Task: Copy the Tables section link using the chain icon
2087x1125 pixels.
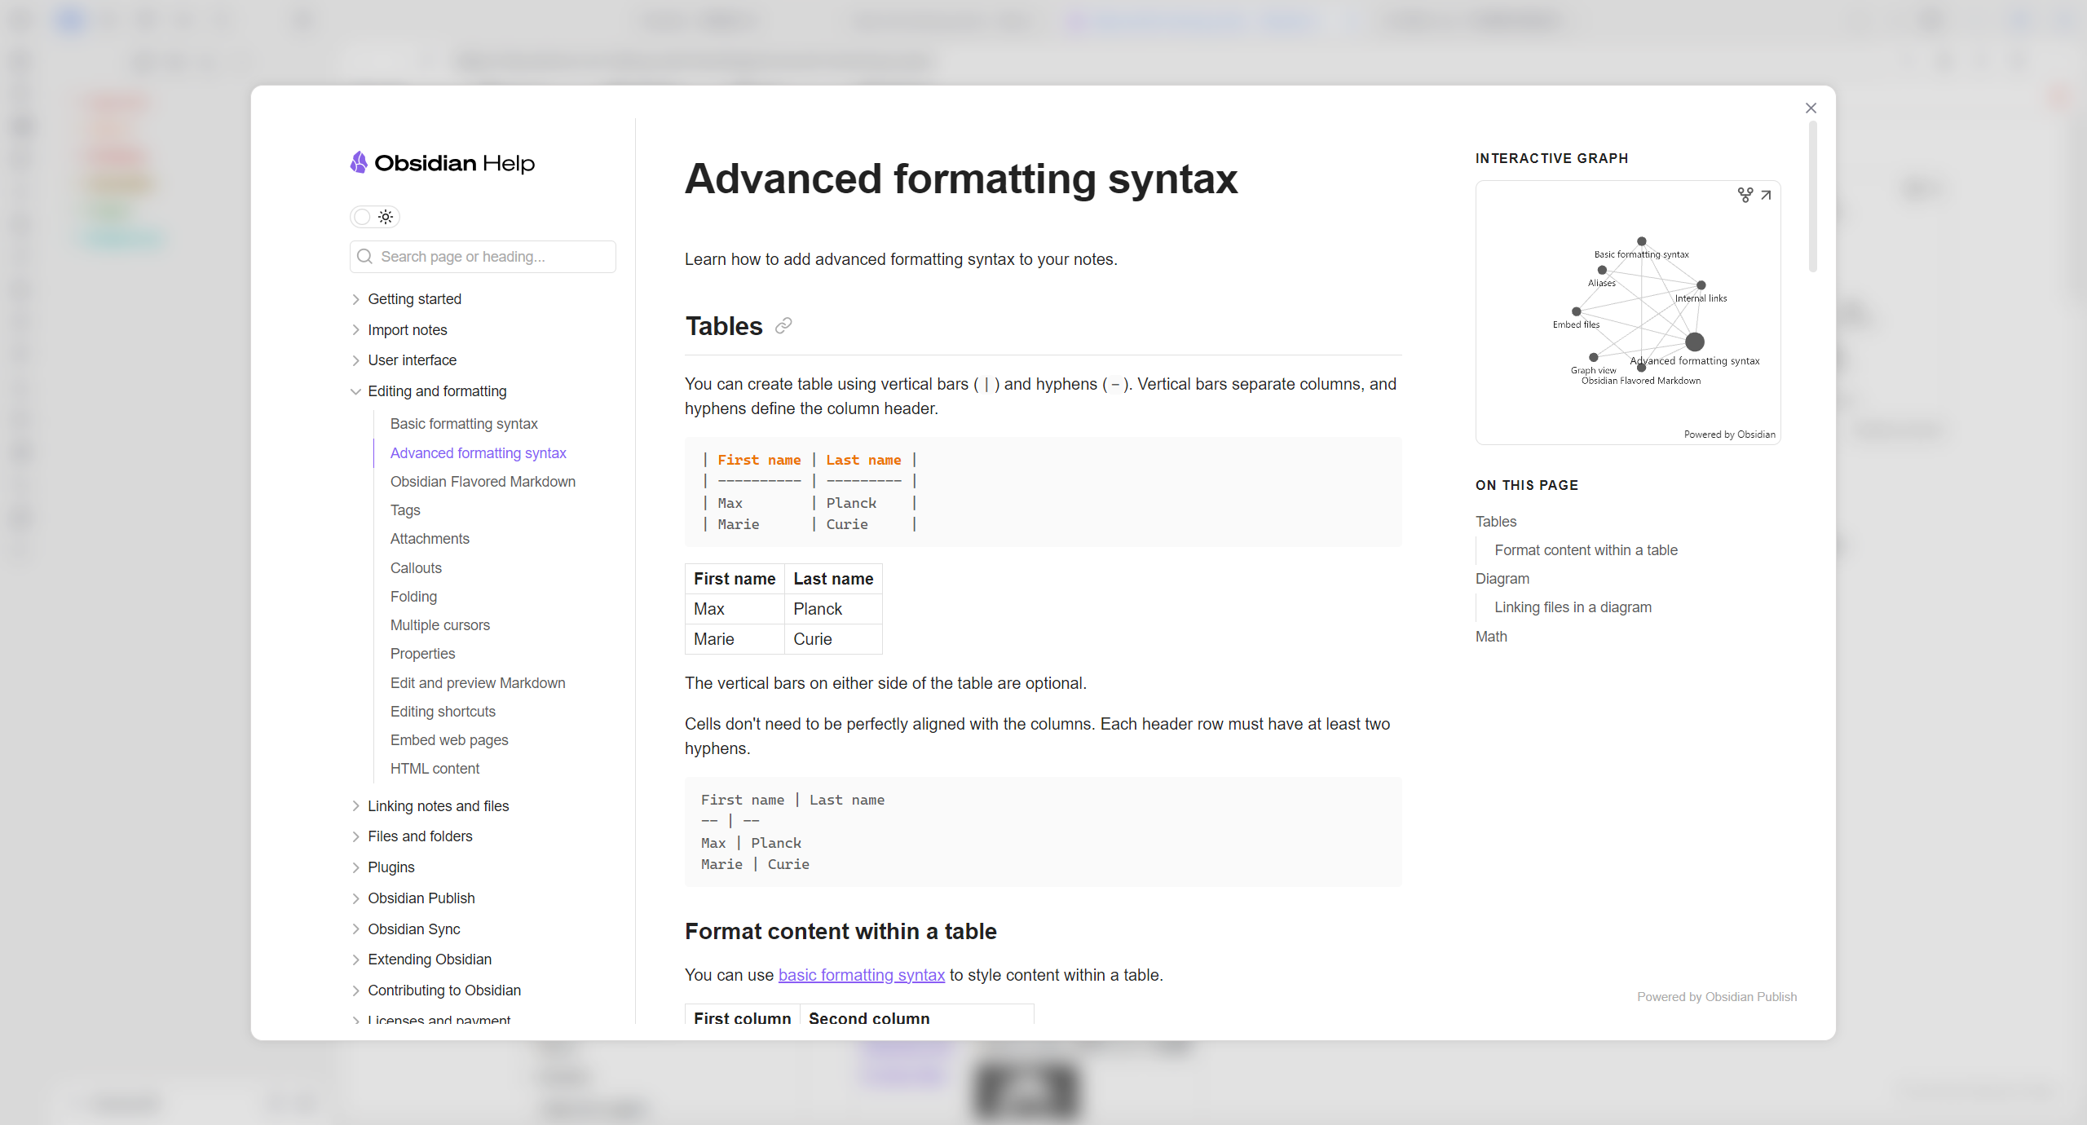Action: pos(783,325)
